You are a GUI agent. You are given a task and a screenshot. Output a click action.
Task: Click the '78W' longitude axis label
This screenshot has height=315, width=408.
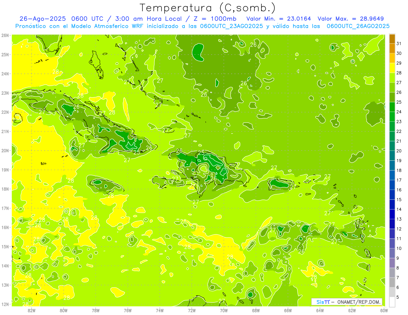96,310
